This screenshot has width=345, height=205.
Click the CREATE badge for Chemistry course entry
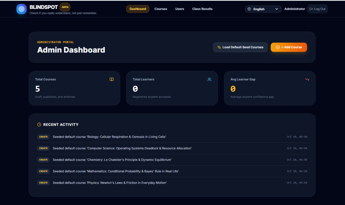43,160
